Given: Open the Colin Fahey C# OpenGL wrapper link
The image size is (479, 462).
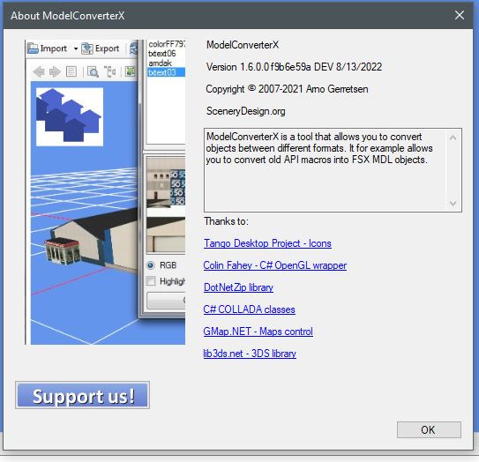Looking at the screenshot, I should (274, 265).
